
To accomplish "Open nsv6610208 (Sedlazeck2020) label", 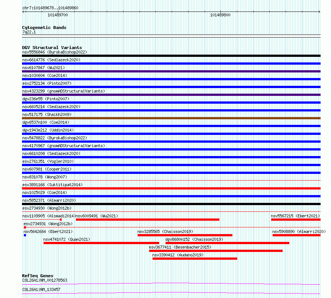I will [x=51, y=153].
